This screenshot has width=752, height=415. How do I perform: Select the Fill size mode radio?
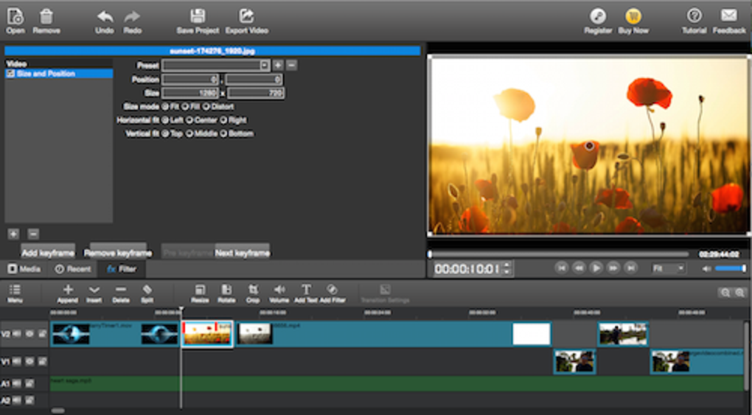[x=184, y=107]
